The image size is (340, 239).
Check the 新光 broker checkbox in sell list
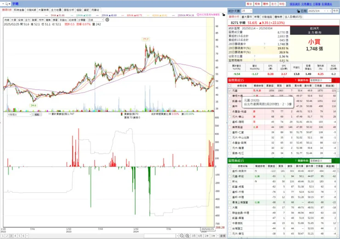[230, 181]
